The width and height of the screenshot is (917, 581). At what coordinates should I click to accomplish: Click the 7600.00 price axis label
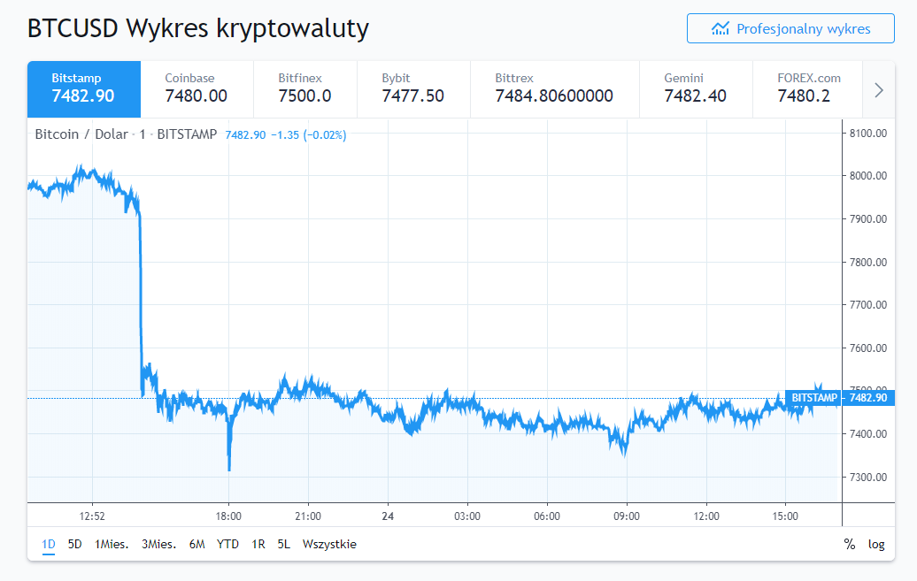click(x=867, y=348)
